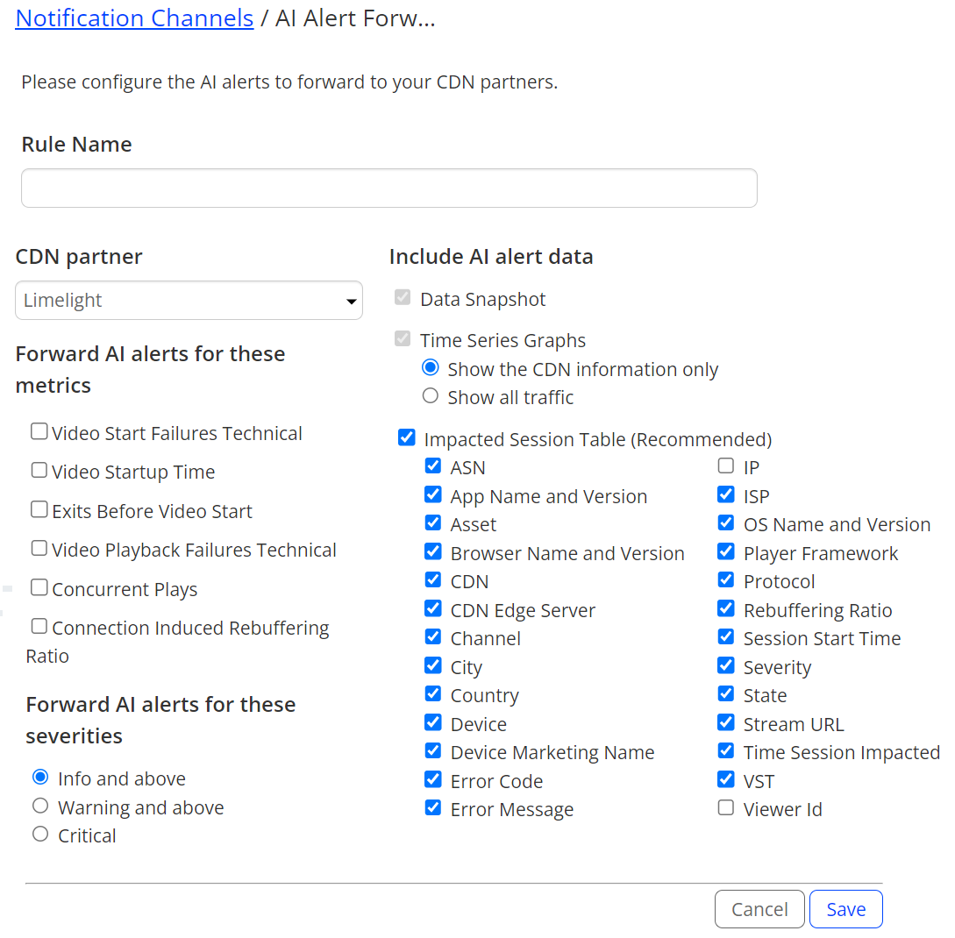Enable the IP column checkbox
Image resolution: width=955 pixels, height=938 pixels.
pos(725,465)
